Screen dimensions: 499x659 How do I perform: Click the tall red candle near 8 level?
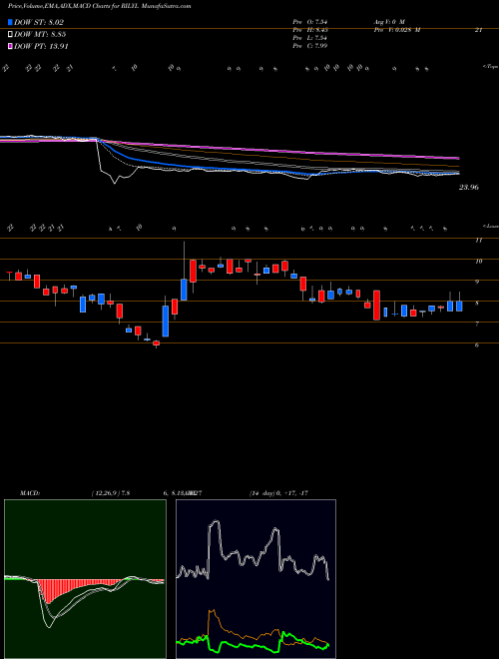point(376,306)
